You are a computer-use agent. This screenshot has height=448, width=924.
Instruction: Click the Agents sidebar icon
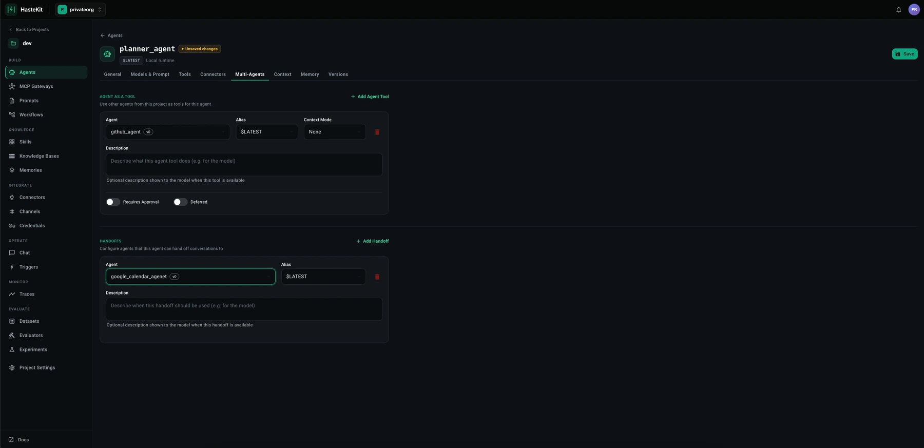pos(12,72)
